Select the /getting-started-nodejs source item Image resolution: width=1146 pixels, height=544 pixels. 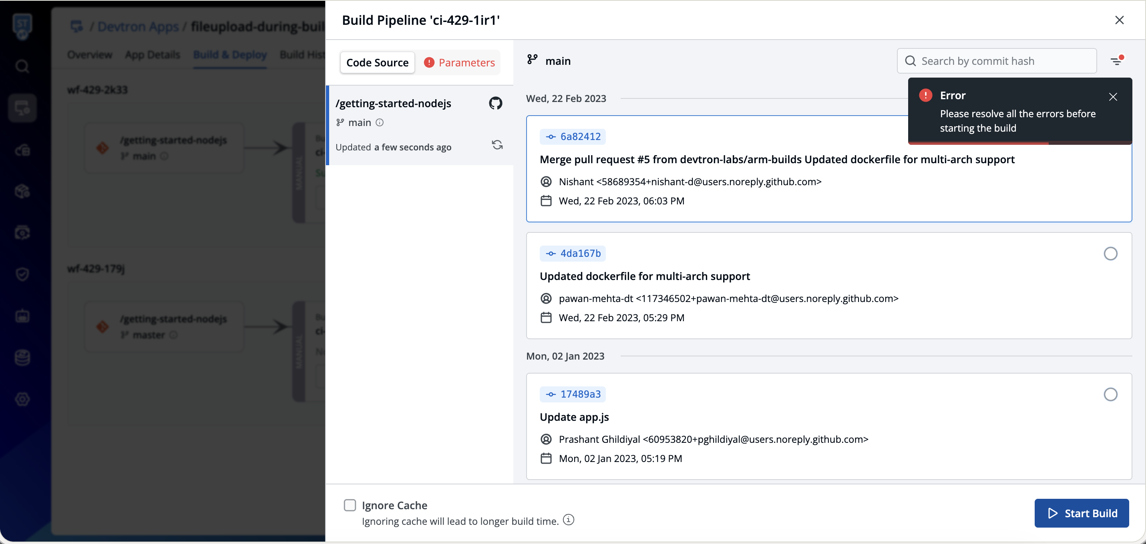point(420,125)
